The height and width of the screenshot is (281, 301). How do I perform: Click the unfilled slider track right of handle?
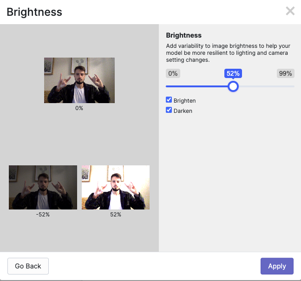pyautogui.click(x=267, y=86)
